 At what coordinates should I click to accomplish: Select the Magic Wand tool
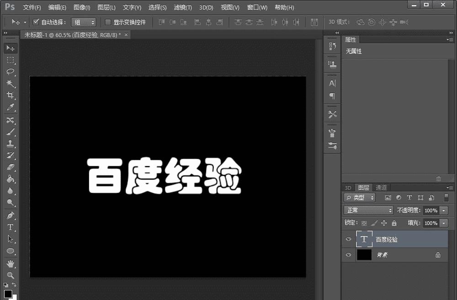pyautogui.click(x=11, y=84)
